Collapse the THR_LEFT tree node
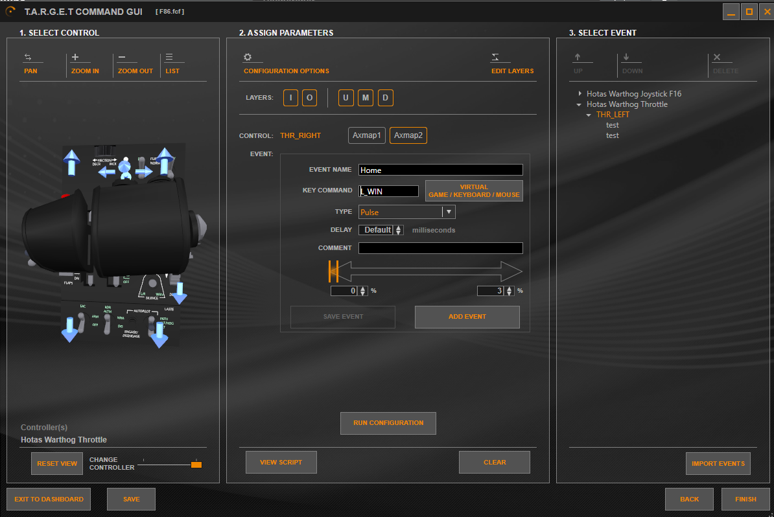The height and width of the screenshot is (517, 774). pos(589,115)
